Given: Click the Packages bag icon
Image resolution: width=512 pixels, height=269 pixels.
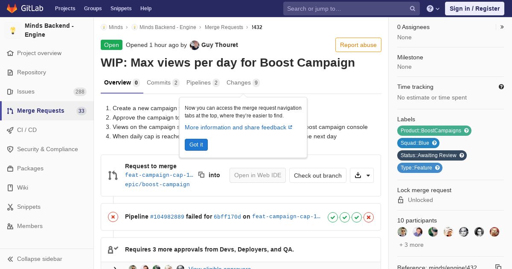Looking at the screenshot, I should (x=10, y=169).
